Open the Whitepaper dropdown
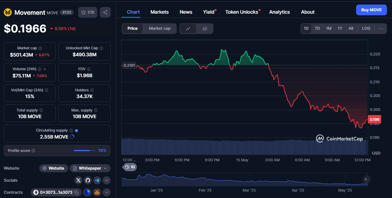Viewport: 392px width, 198px height. coord(90,168)
